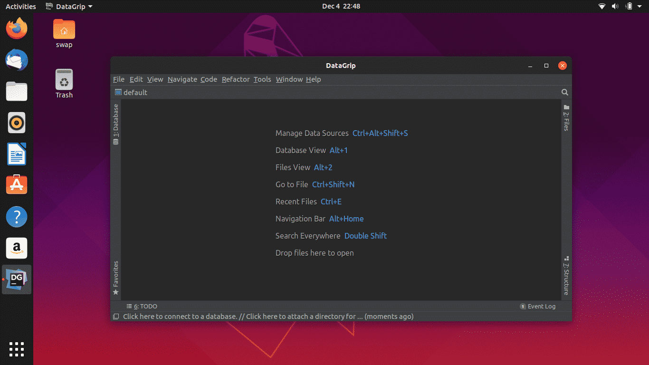
Task: Open the Files tool window stripe
Action: (566, 117)
